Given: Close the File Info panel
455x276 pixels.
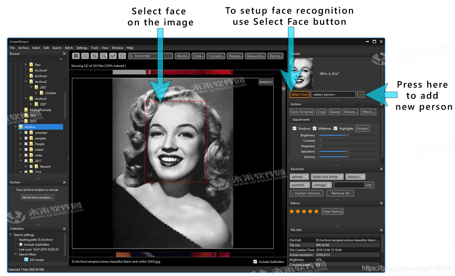Looking at the screenshot, I should click(x=381, y=230).
